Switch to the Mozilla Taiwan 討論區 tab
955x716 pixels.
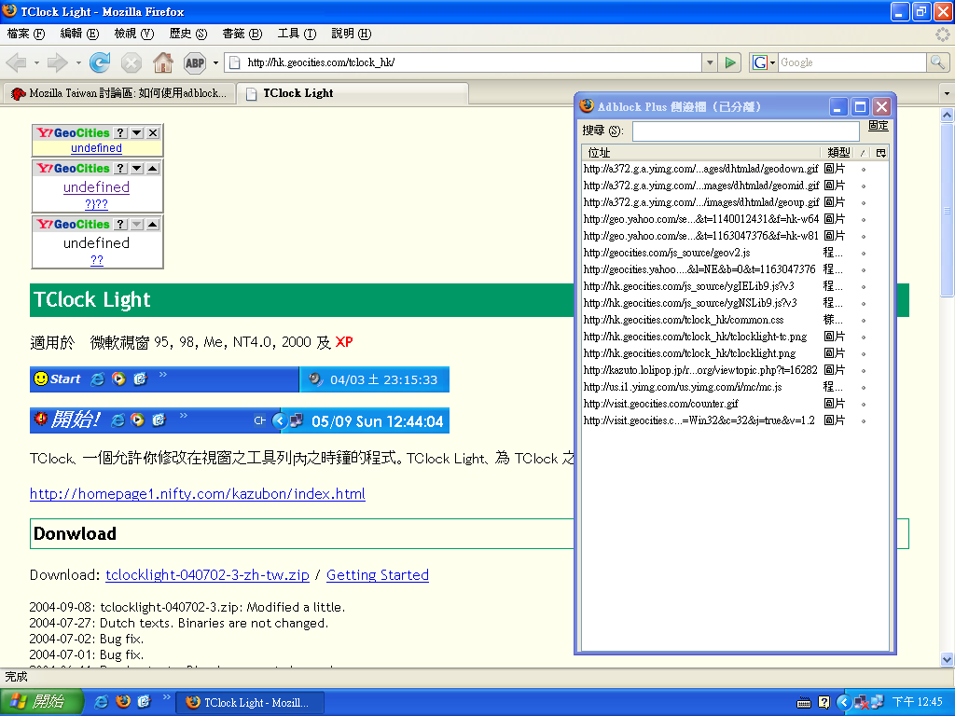tap(118, 93)
